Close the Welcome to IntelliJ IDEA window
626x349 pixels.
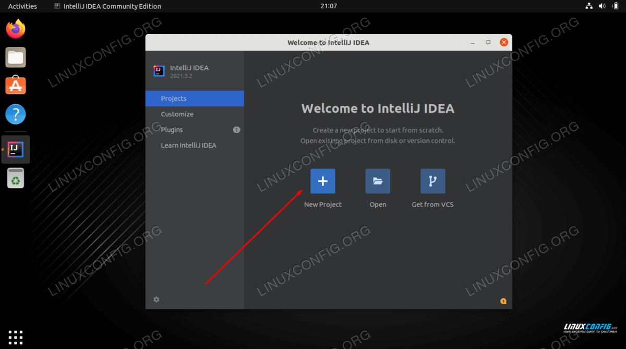pos(503,42)
